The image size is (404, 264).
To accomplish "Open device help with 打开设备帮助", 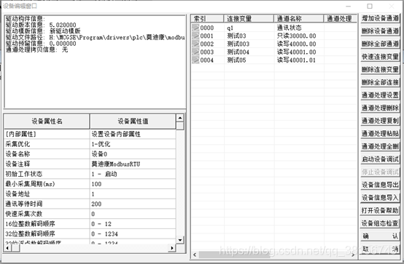I will [380, 210].
